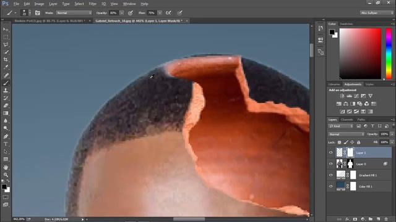Toggle lock position
The height and width of the screenshot is (222, 396).
tap(352, 142)
